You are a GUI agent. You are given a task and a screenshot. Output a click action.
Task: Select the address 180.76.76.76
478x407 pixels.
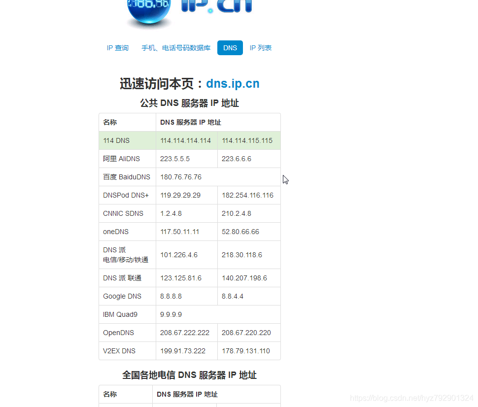tap(181, 177)
